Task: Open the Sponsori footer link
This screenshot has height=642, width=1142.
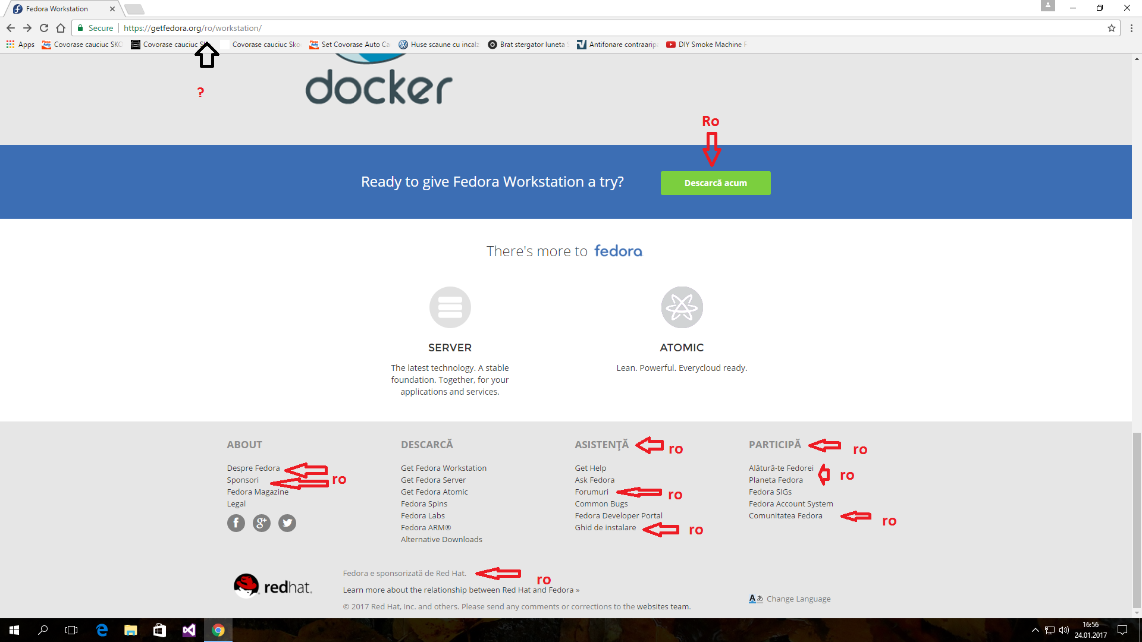Action: coord(243,480)
